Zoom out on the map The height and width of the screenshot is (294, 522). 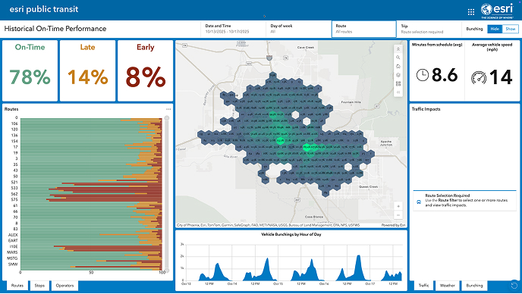click(398, 215)
